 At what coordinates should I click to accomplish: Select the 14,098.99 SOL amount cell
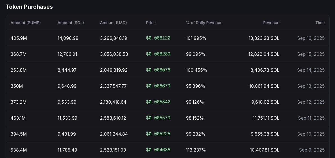pyautogui.click(x=68, y=38)
